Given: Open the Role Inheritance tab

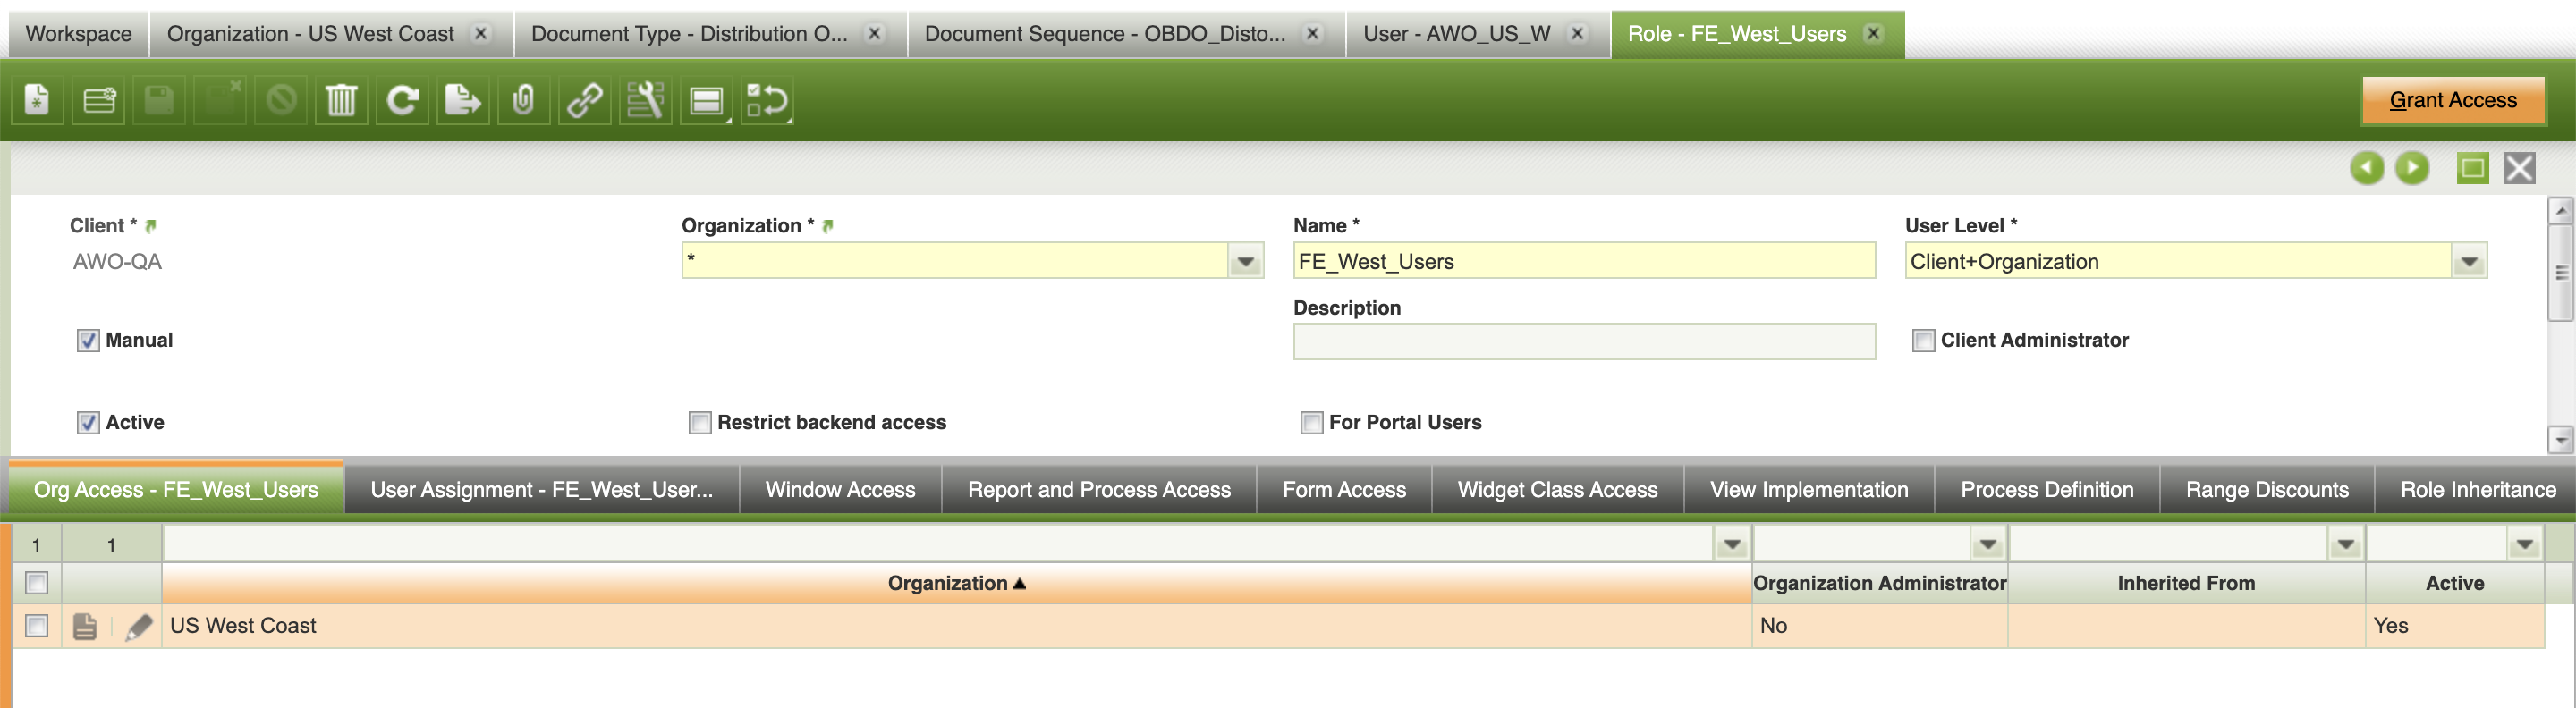Looking at the screenshot, I should tap(2478, 490).
